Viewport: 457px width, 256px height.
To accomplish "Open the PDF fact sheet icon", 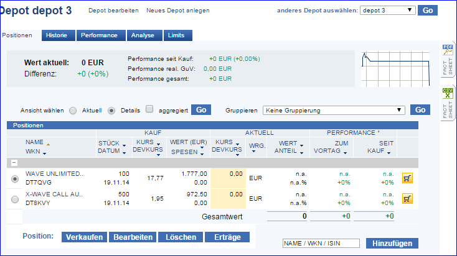I will [448, 50].
